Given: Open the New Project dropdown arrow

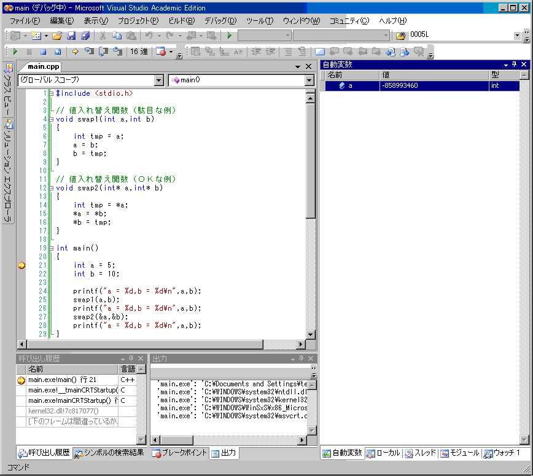Looking at the screenshot, I should (x=25, y=36).
